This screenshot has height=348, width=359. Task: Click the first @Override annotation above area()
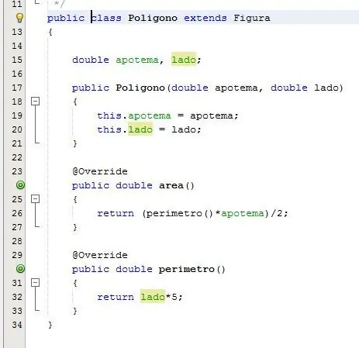point(100,171)
